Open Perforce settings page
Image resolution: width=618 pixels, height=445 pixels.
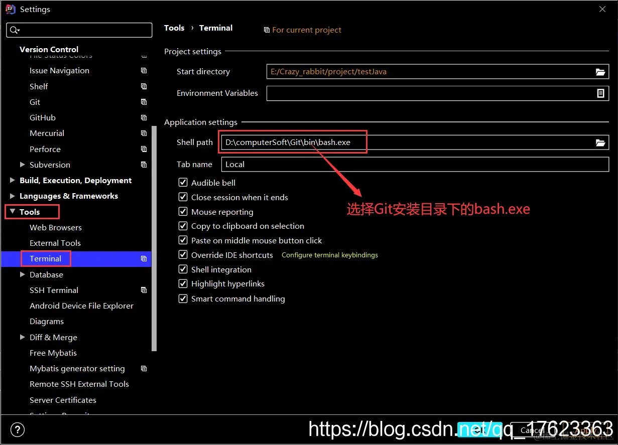tap(45, 149)
